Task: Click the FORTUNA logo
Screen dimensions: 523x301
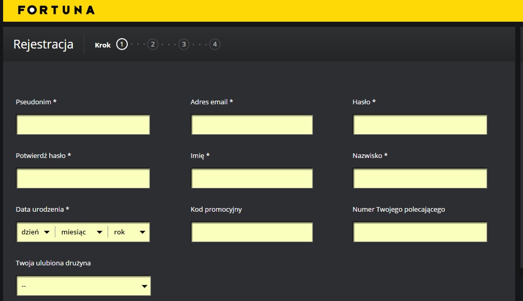Action: (x=56, y=10)
